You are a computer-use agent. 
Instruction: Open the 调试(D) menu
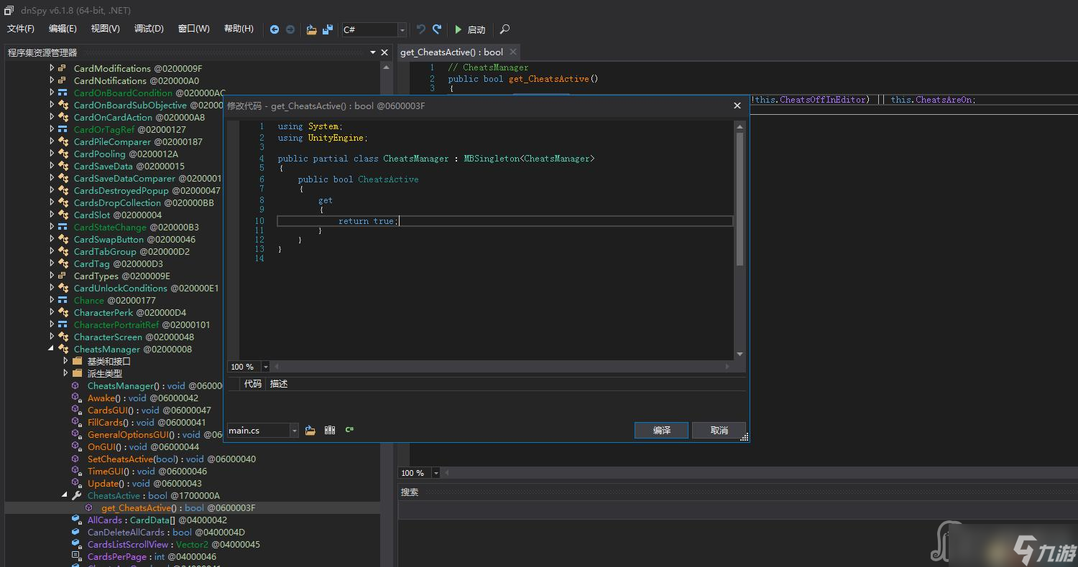click(149, 29)
